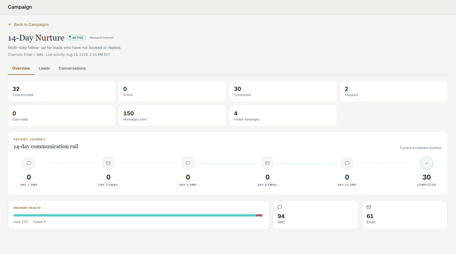Click the envelope icon in the 61 Email card
This screenshot has width=456, height=254.
[x=369, y=207]
